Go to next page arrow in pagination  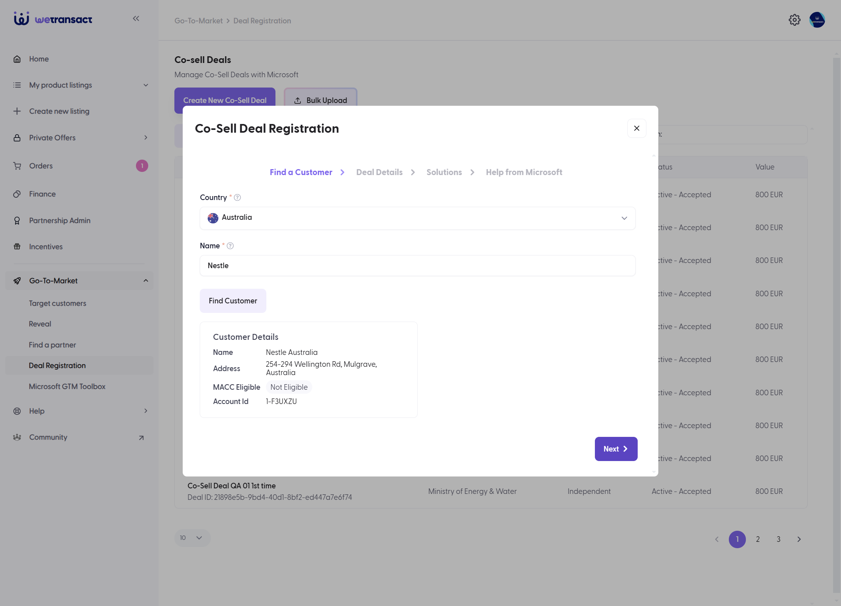pos(799,539)
